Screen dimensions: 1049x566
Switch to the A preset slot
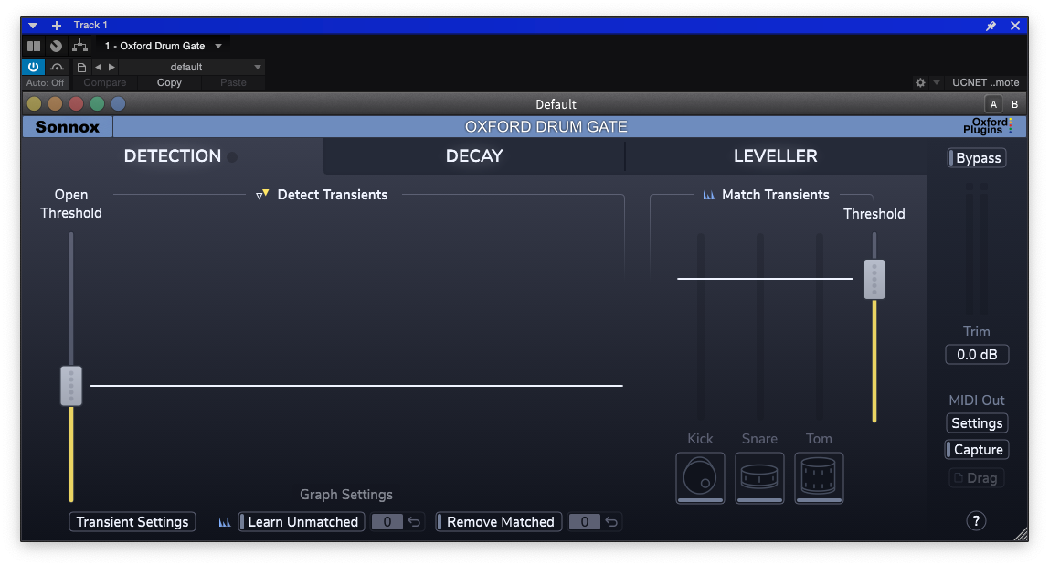pyautogui.click(x=993, y=104)
